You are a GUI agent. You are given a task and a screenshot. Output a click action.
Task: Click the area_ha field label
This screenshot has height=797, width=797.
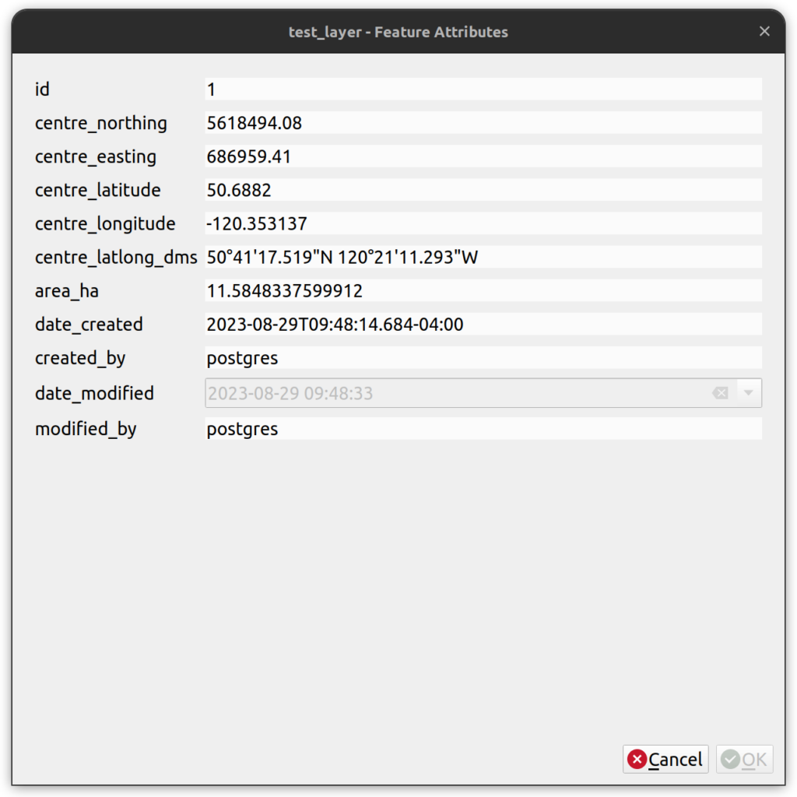point(67,291)
